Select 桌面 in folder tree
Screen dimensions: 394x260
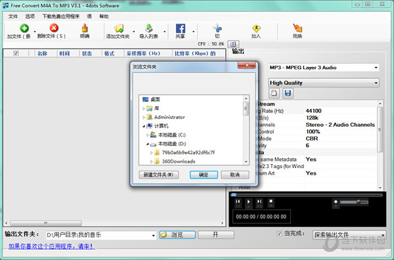pos(155,100)
